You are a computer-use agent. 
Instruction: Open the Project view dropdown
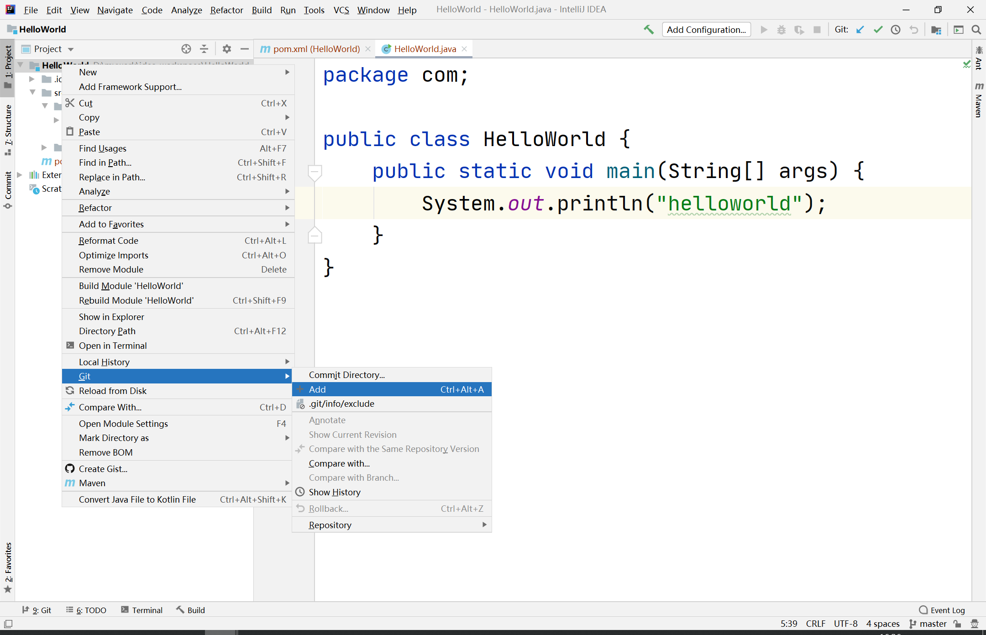(71, 49)
